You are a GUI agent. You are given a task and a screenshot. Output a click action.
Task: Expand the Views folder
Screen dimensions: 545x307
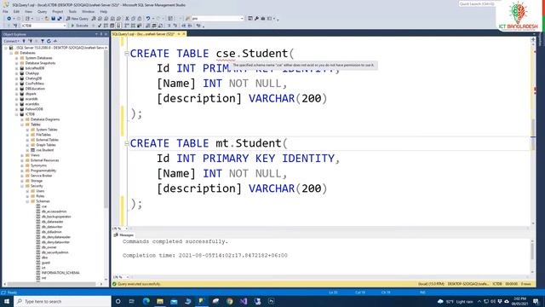click(x=22, y=155)
